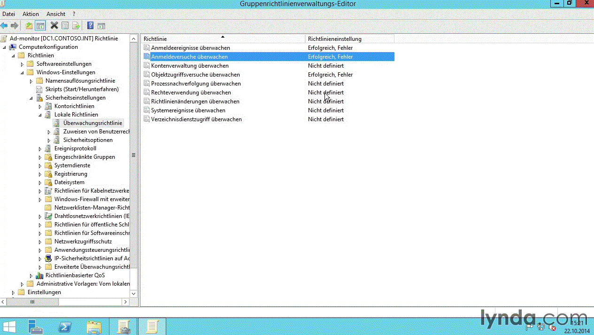Select Skripts (Start/Herunterfahren) tree item
This screenshot has height=335, width=594.
[x=82, y=89]
